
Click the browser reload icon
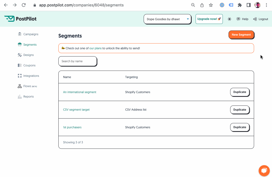pyautogui.click(x=24, y=5)
